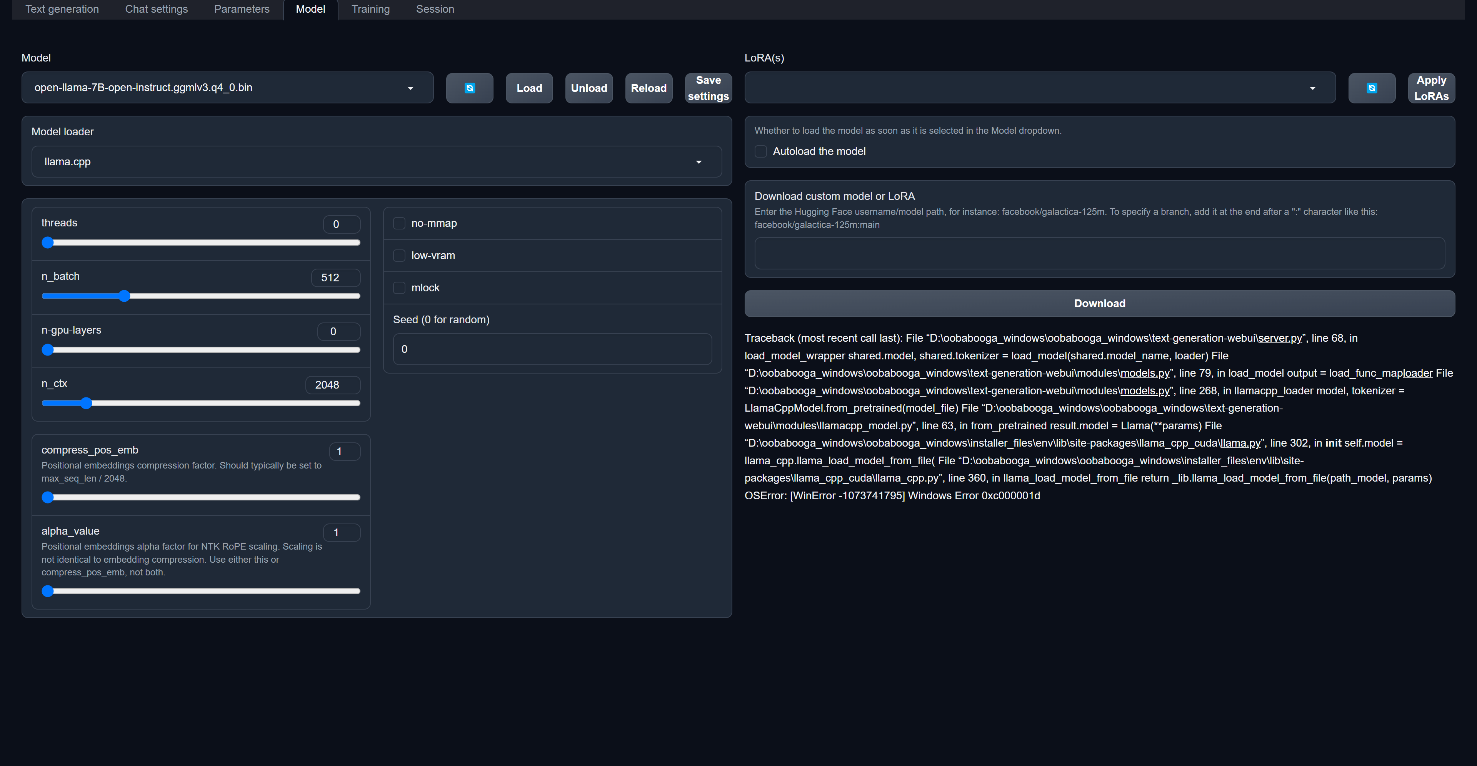Switch to the Training tab

[x=370, y=9]
